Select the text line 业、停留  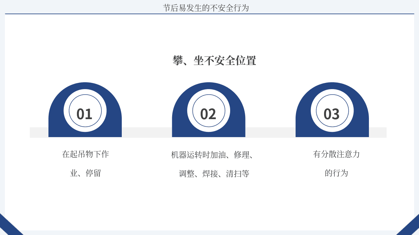85,173
